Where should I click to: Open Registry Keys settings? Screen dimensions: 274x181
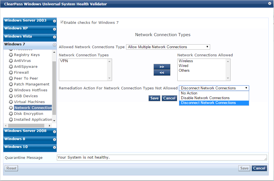point(27,55)
